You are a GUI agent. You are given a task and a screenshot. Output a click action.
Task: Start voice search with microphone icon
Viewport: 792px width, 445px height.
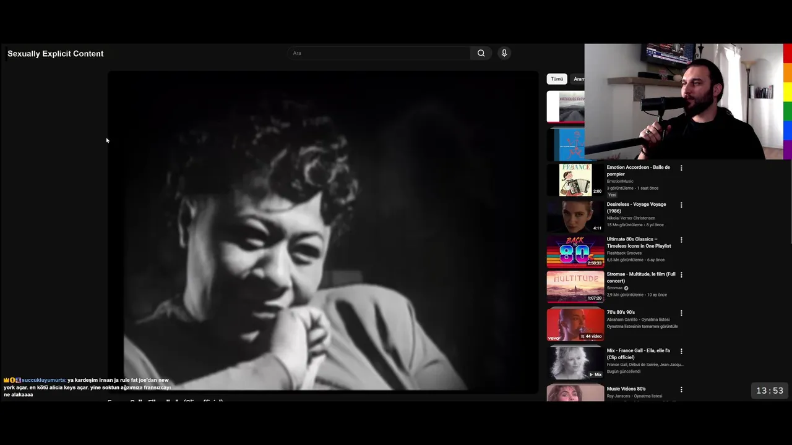pyautogui.click(x=504, y=53)
